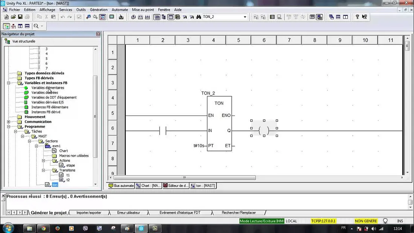The height and width of the screenshot is (233, 414).
Task: Select the Rechercher/Remplacer output tab
Action: [x=239, y=213]
